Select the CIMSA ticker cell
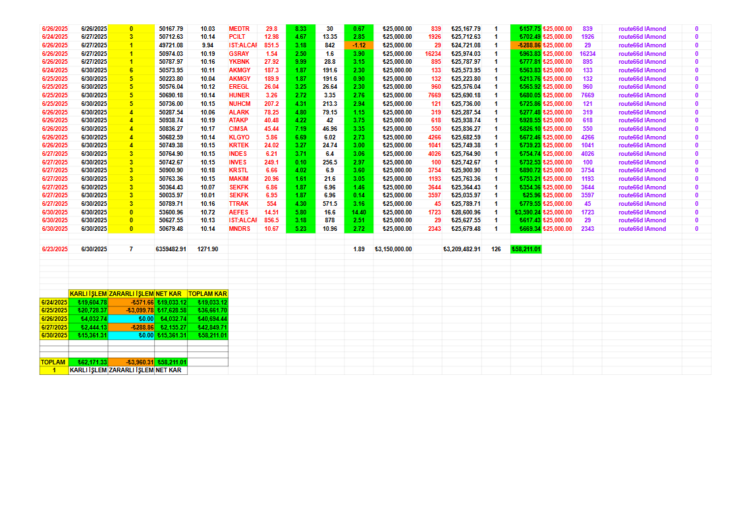The width and height of the screenshot is (756, 515). click(242, 129)
